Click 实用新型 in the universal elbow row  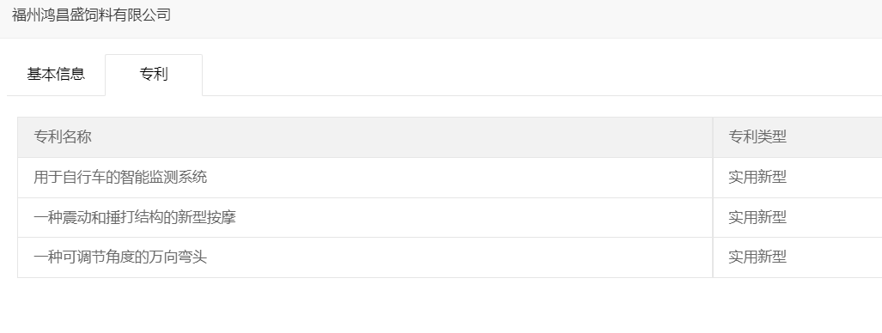[x=757, y=257]
